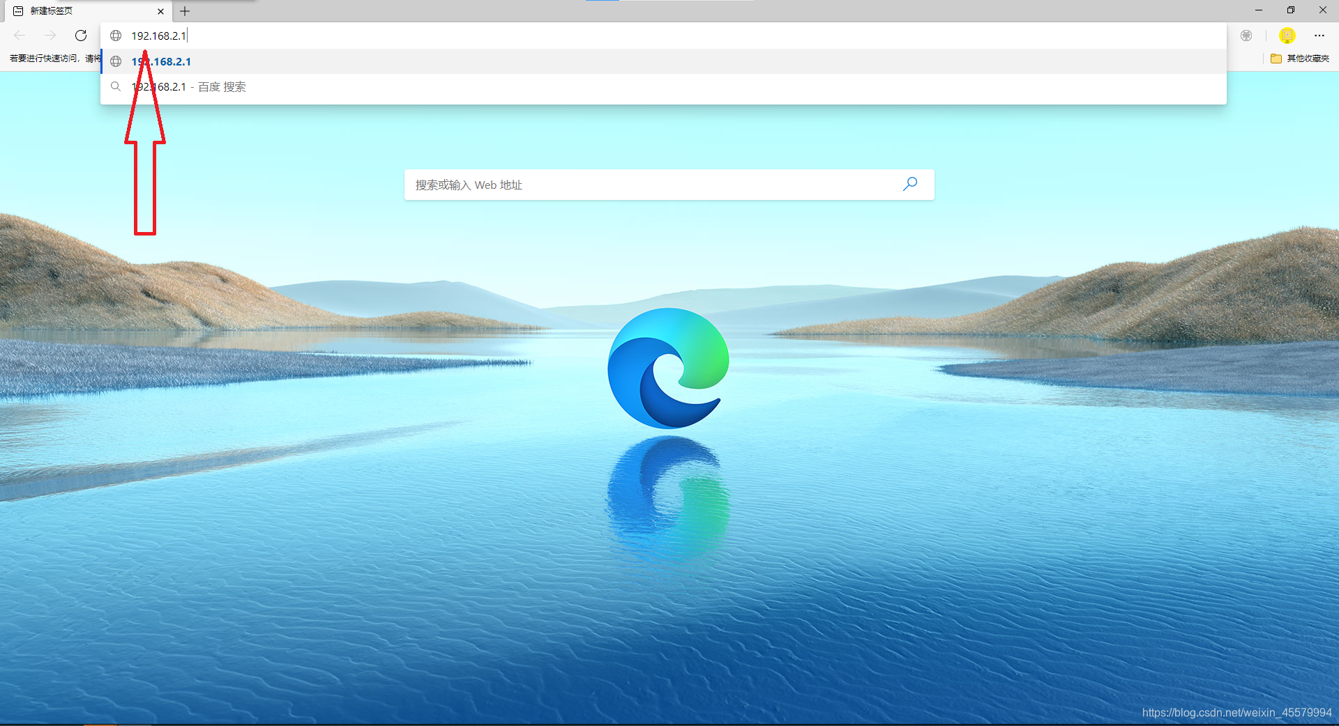Open a new tab with plus button
1339x726 pixels.
(x=185, y=11)
